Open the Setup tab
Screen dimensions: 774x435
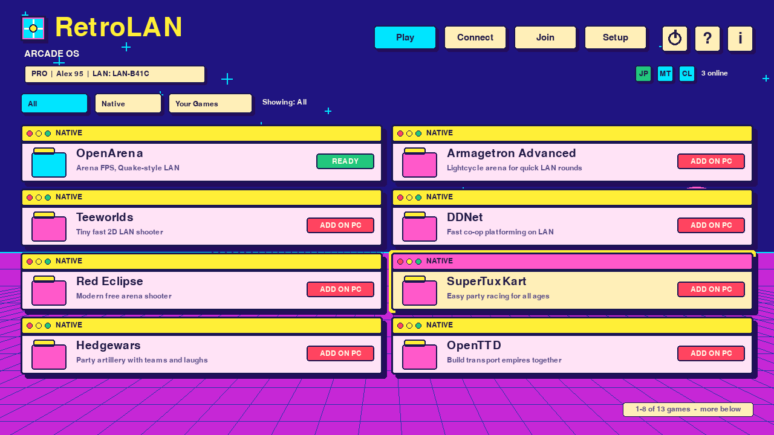(x=616, y=37)
